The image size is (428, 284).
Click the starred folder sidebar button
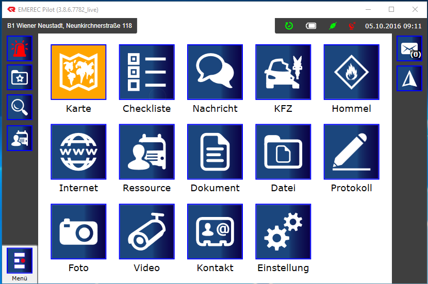point(20,78)
